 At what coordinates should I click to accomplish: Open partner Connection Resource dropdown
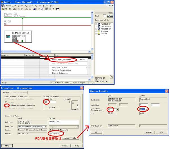click(146, 109)
